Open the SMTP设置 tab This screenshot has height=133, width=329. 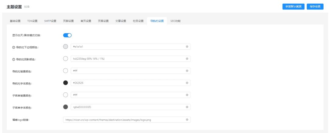pyautogui.click(x=50, y=21)
